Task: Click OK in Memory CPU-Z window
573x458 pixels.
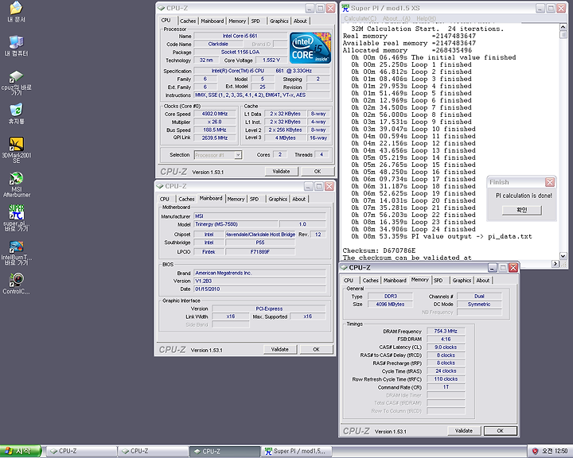Action: tap(501, 431)
